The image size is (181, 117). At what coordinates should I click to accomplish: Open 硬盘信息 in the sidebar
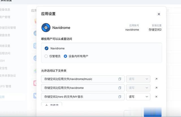coord(5,35)
